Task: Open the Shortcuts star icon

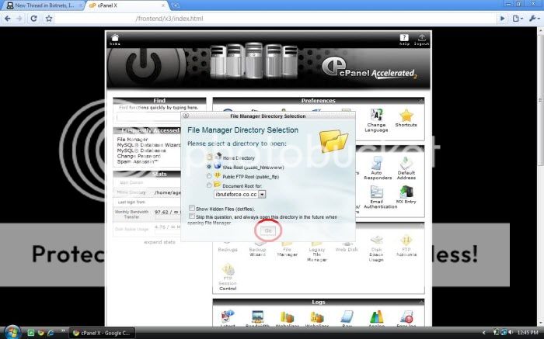Action: pos(406,118)
